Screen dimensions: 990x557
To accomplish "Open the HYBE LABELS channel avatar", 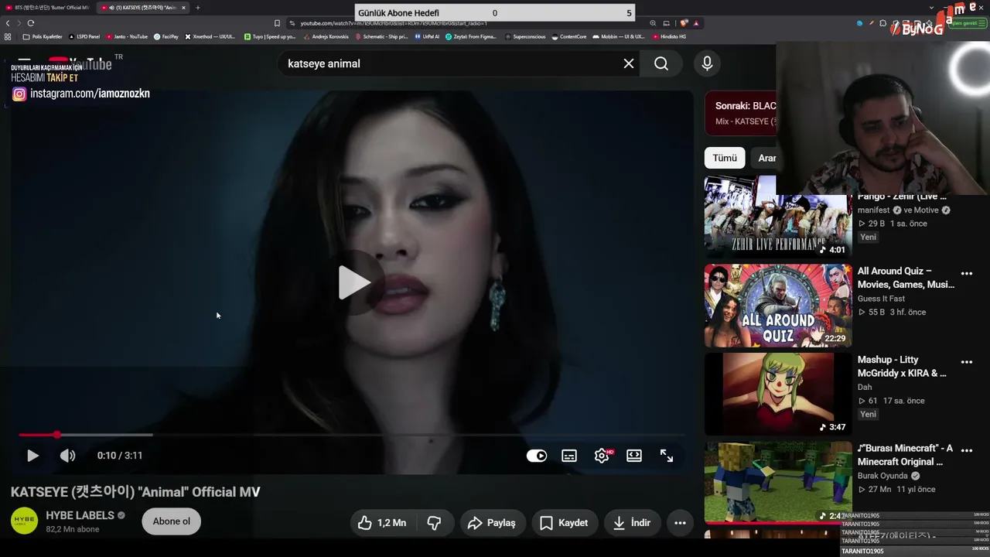I will 24,521.
